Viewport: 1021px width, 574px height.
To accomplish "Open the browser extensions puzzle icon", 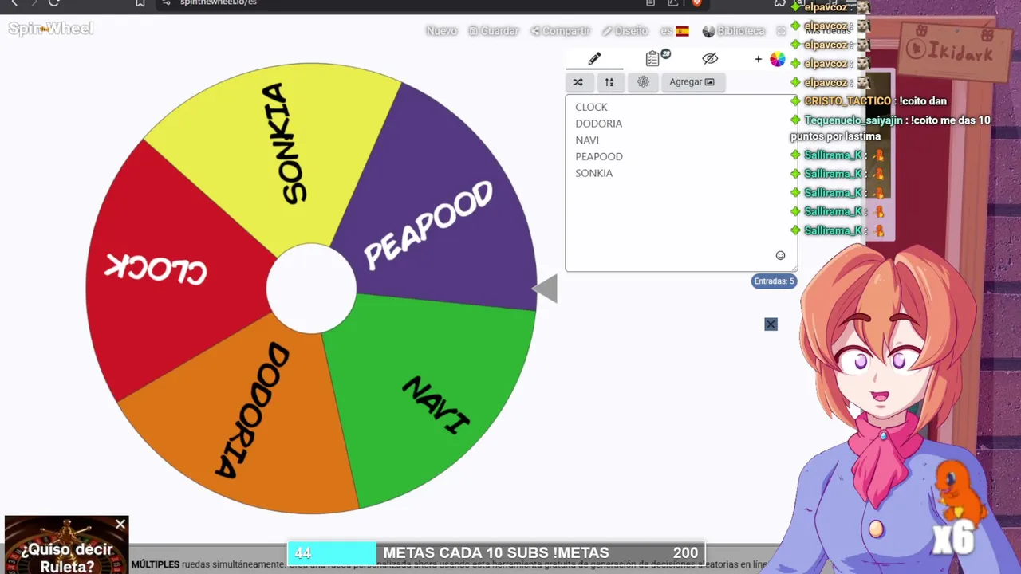I will [780, 2].
